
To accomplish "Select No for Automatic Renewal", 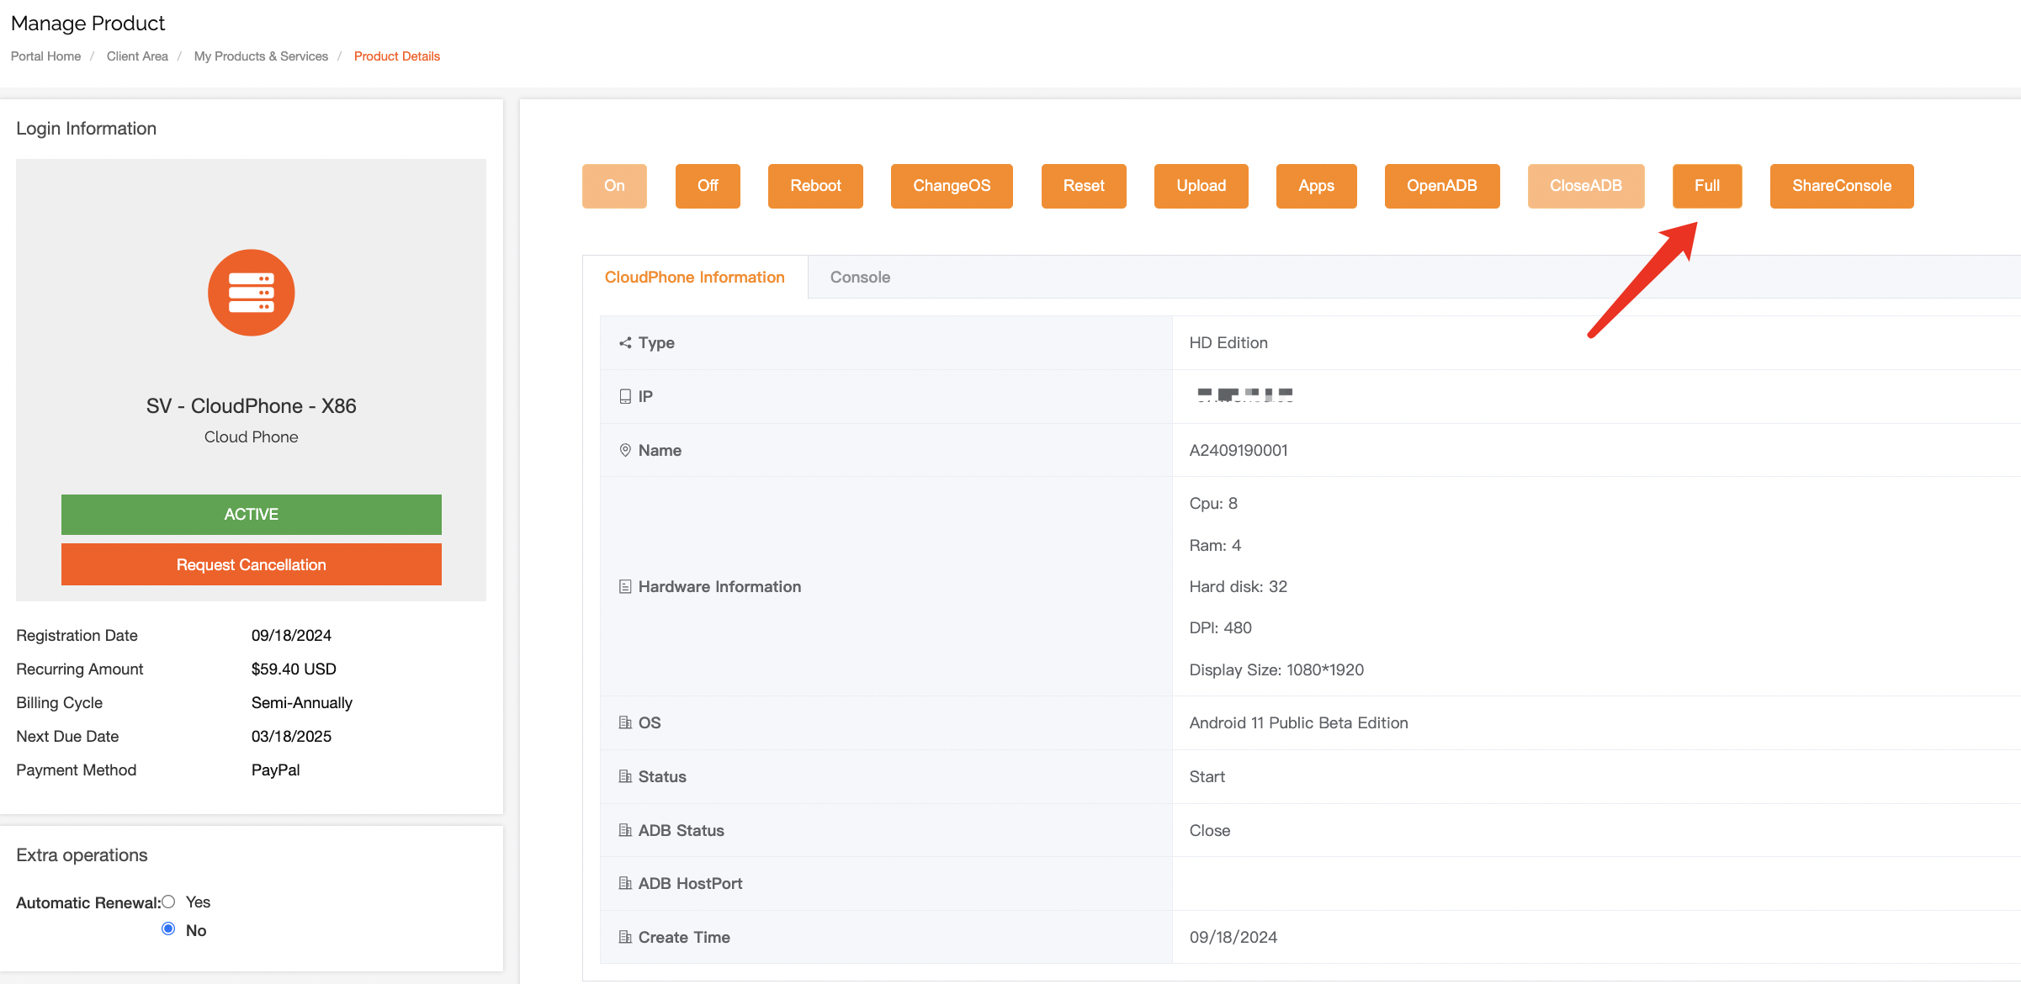I will (168, 929).
